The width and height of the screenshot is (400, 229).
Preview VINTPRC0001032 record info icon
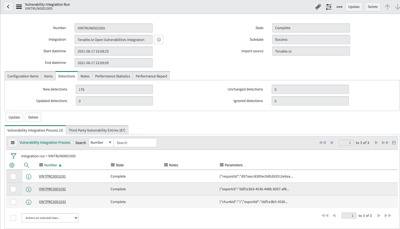coord(29,189)
